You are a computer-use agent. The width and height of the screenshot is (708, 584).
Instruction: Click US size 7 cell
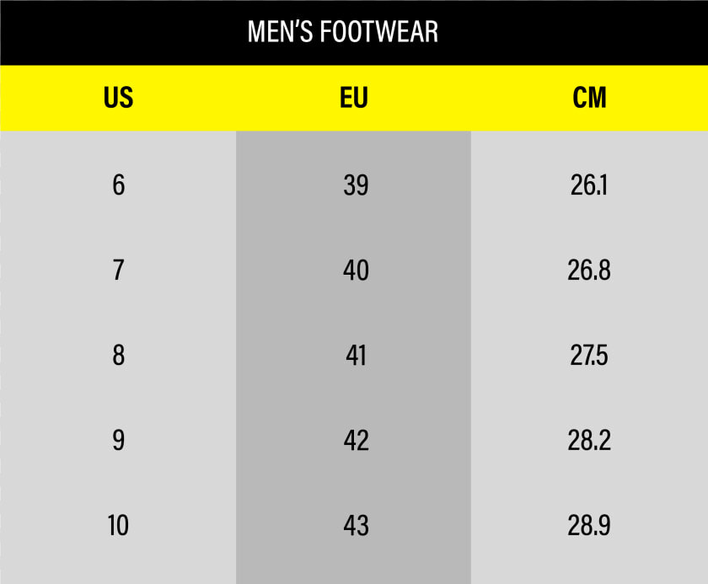118,270
